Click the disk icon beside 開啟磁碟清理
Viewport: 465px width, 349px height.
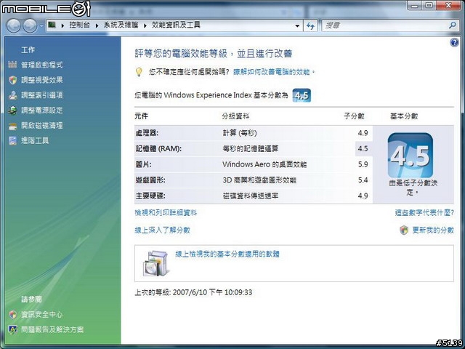(13, 126)
